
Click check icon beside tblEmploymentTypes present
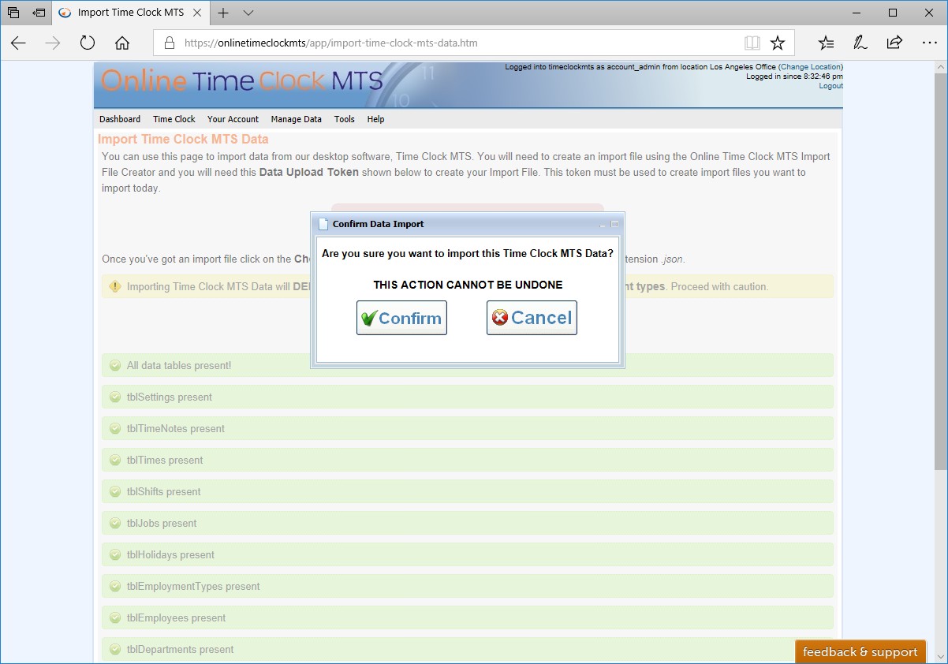(x=115, y=586)
